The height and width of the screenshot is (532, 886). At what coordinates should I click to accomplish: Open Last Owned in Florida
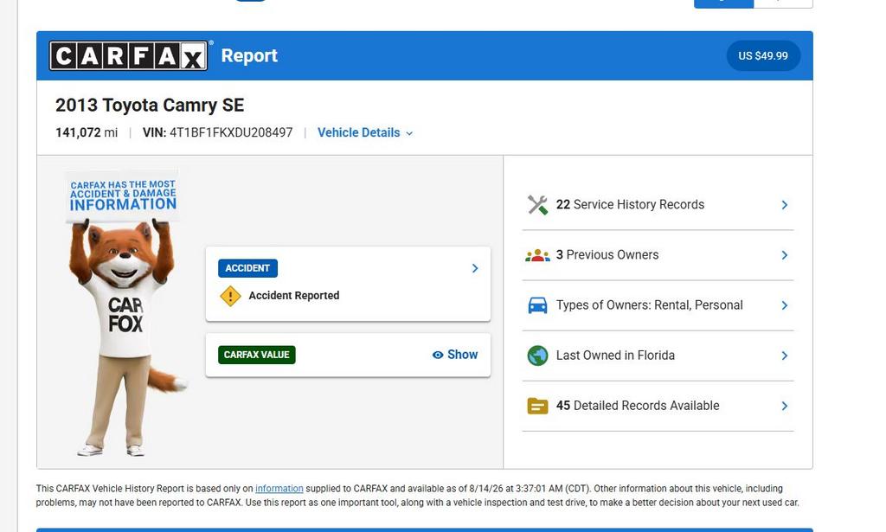coord(658,356)
